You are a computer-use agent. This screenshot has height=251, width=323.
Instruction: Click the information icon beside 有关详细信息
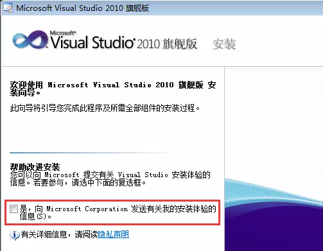click(x=14, y=235)
